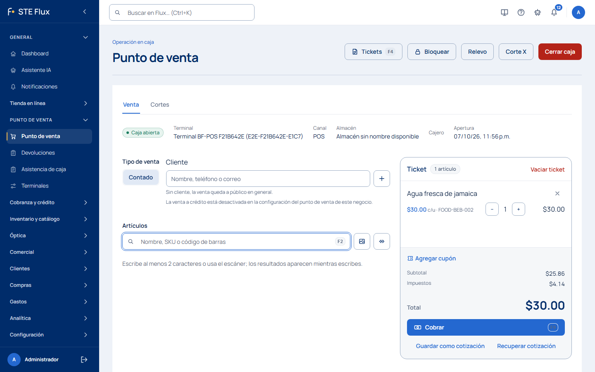Click the Cobrar button
Viewport: 595px width, 372px height.
pyautogui.click(x=486, y=327)
